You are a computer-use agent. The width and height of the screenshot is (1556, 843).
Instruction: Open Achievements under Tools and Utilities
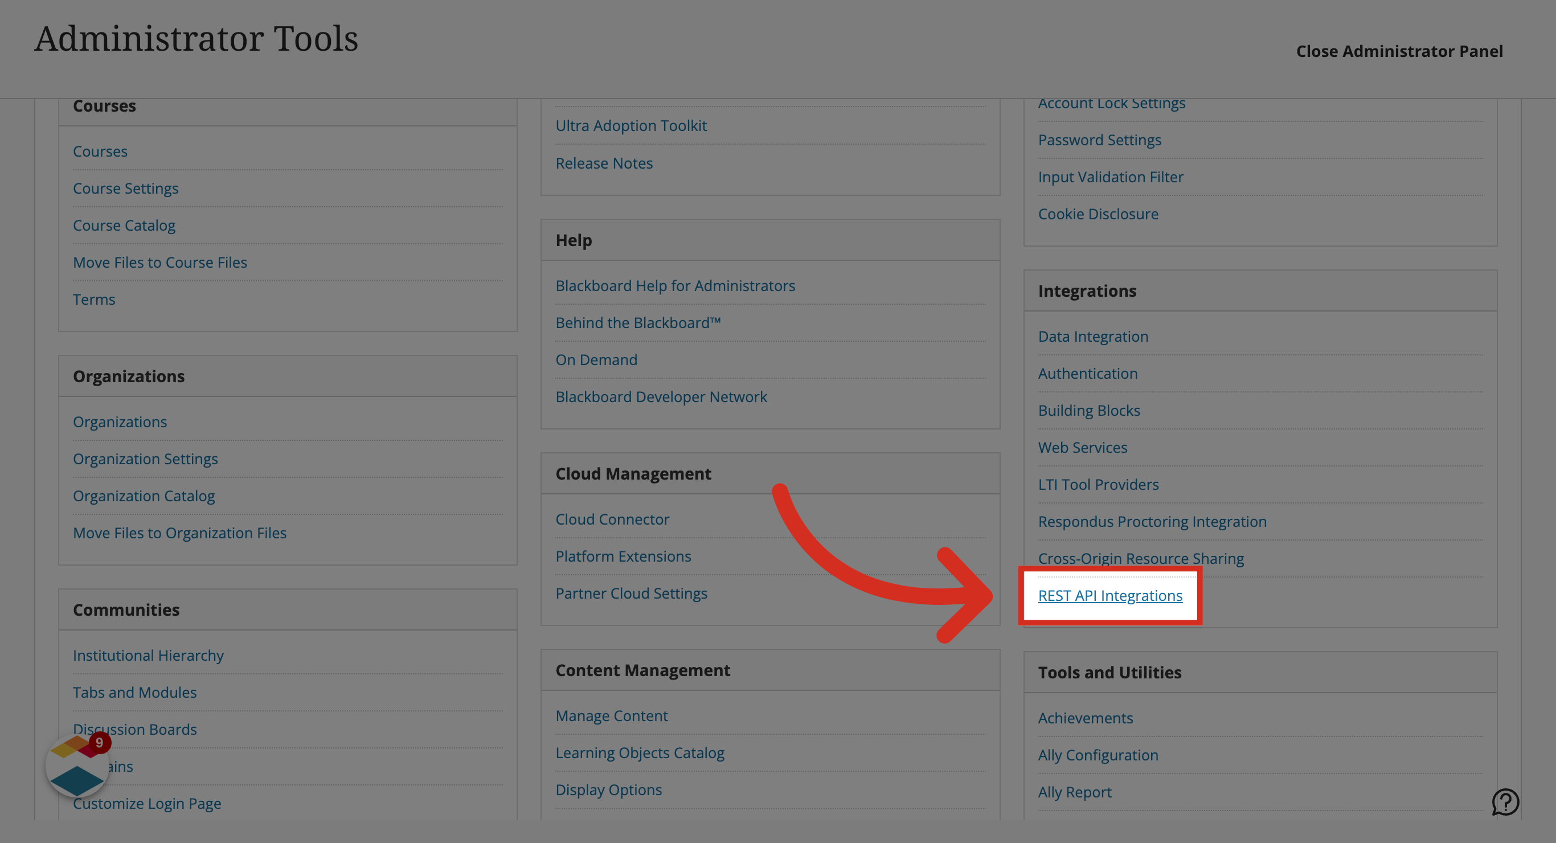pos(1086,718)
